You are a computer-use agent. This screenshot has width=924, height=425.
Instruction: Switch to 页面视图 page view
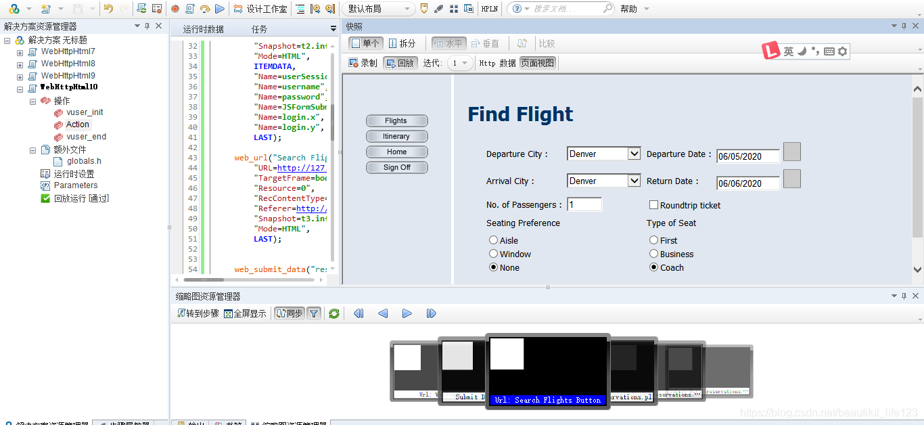538,63
